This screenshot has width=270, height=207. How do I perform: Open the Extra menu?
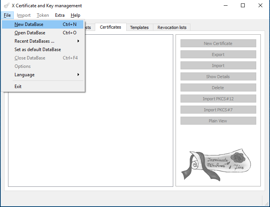click(x=60, y=15)
